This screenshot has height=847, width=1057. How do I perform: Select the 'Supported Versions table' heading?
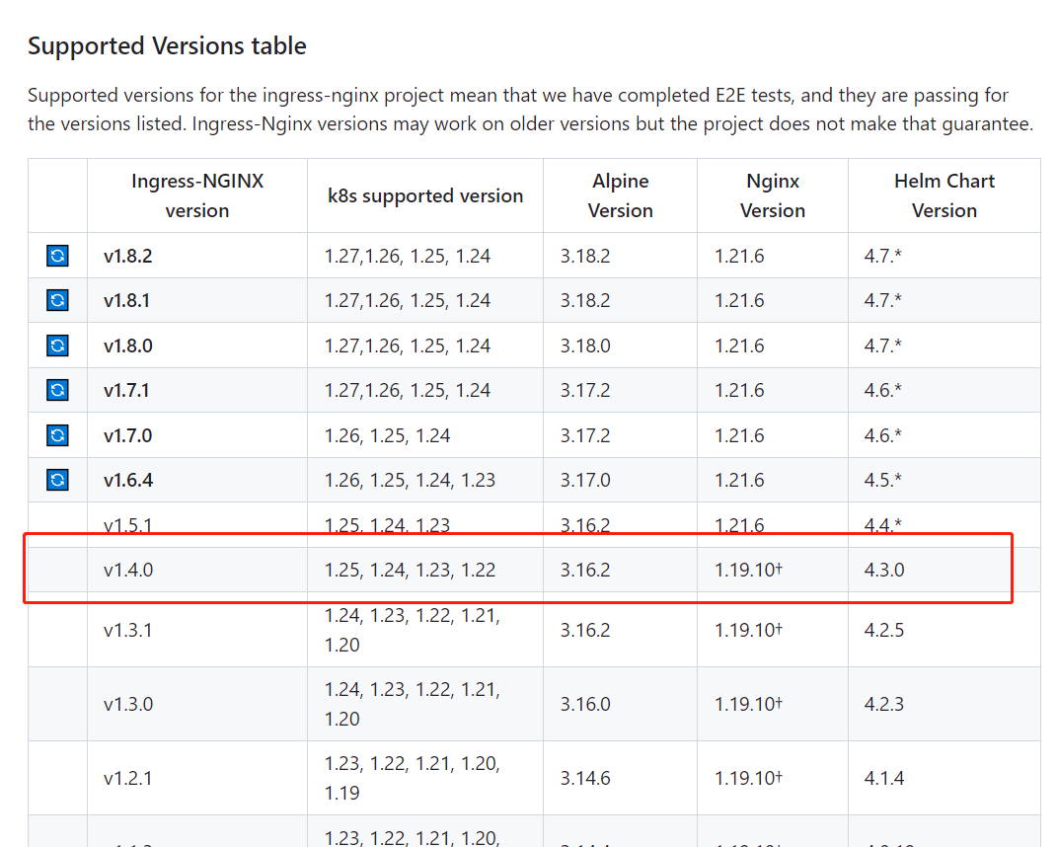167,45
